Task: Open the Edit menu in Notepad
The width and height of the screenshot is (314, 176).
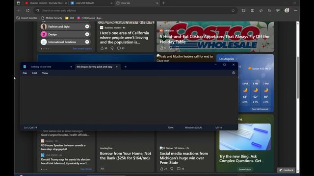Action: pyautogui.click(x=34, y=73)
